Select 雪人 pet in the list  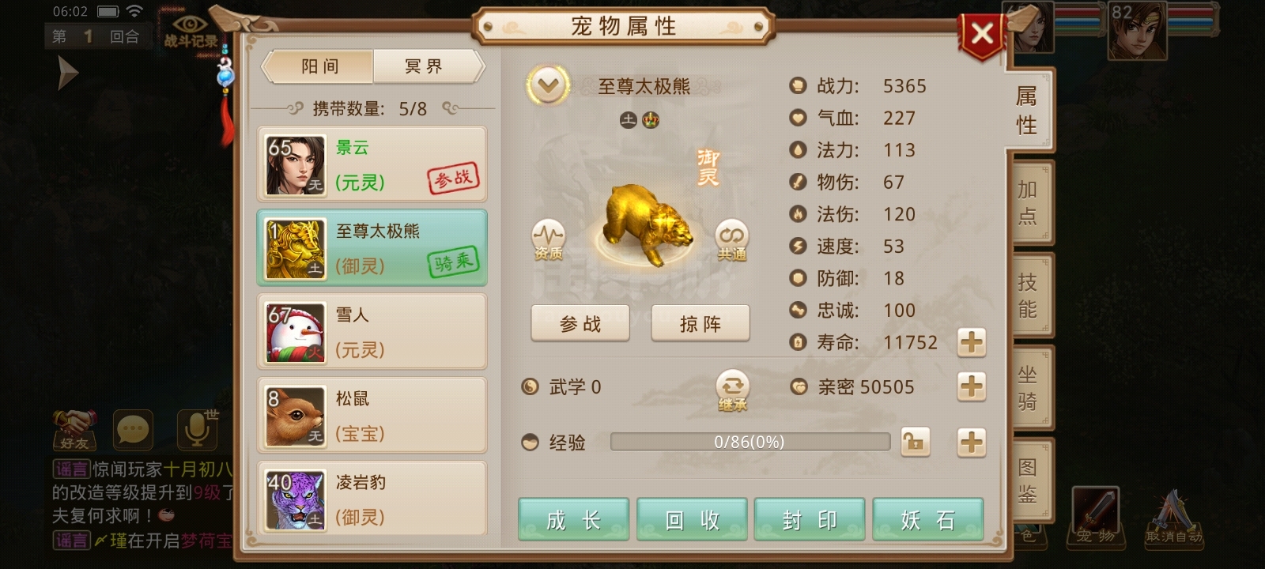[x=372, y=332]
